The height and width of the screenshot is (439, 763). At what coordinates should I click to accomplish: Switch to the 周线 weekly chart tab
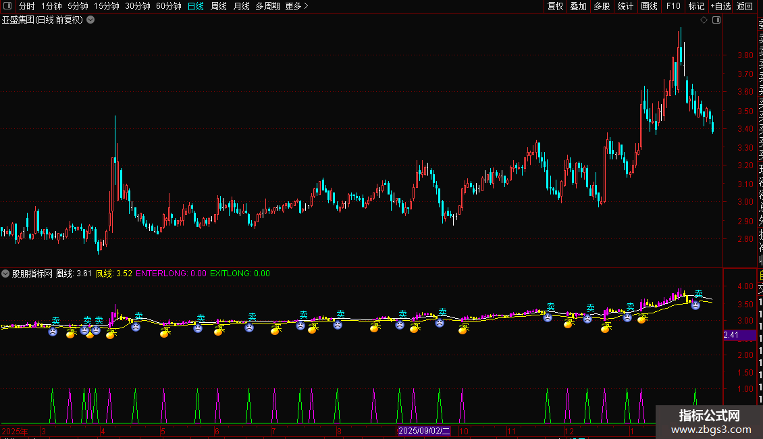click(x=219, y=6)
